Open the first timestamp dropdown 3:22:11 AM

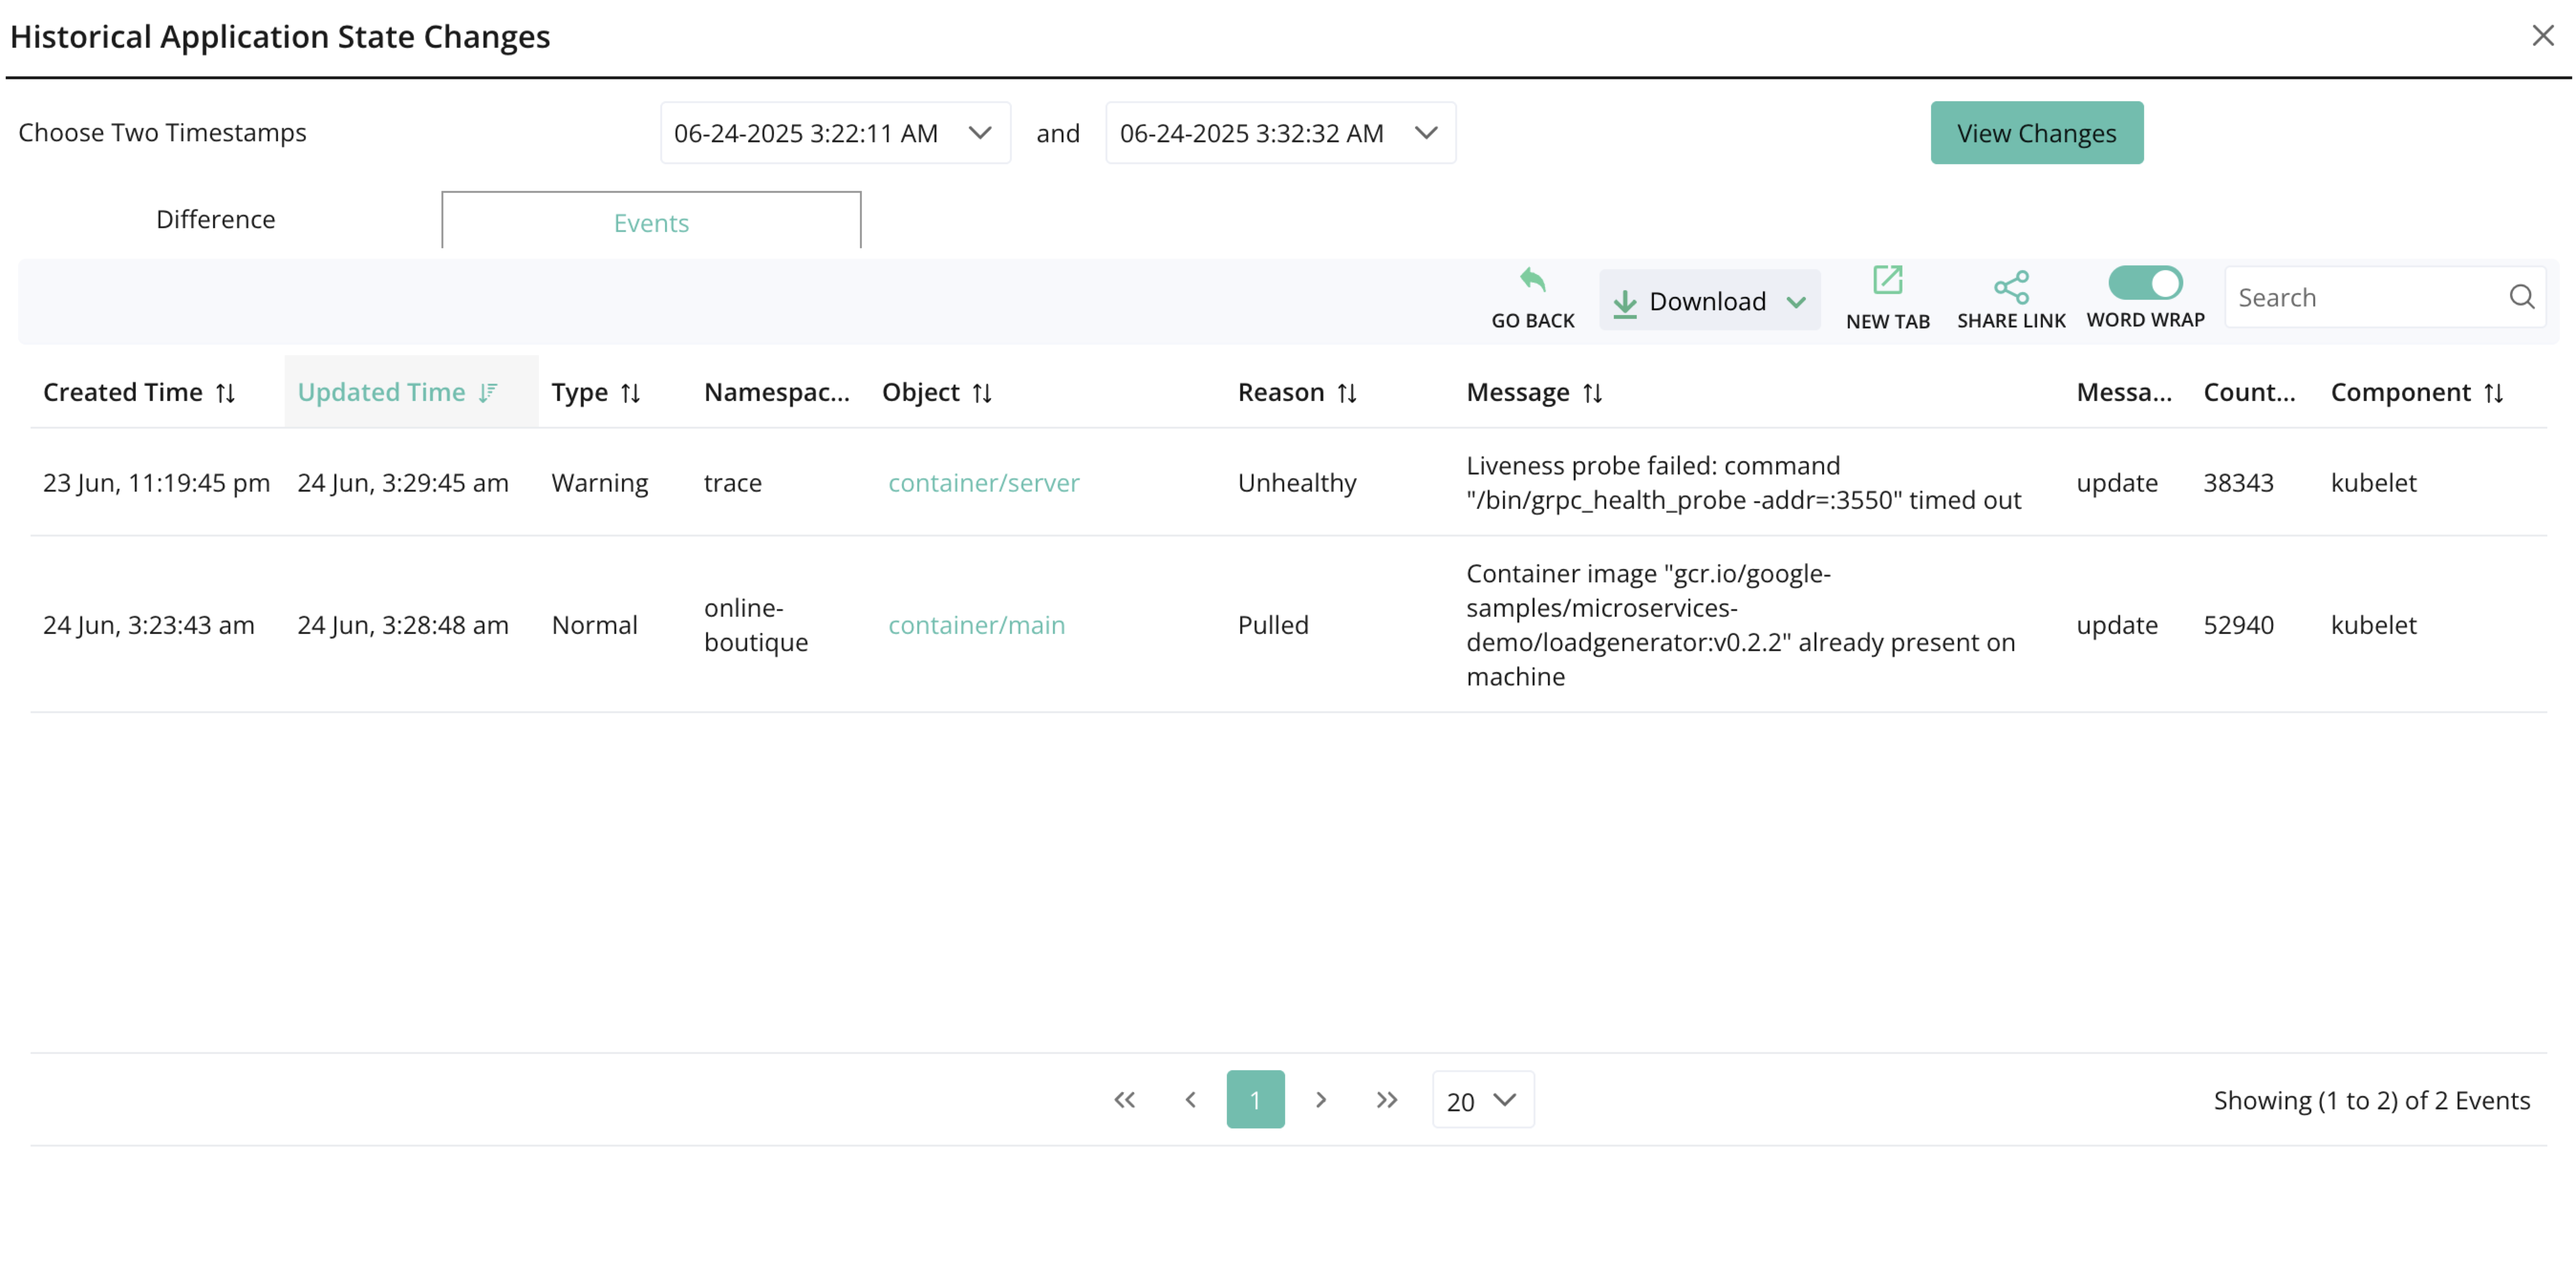(835, 133)
